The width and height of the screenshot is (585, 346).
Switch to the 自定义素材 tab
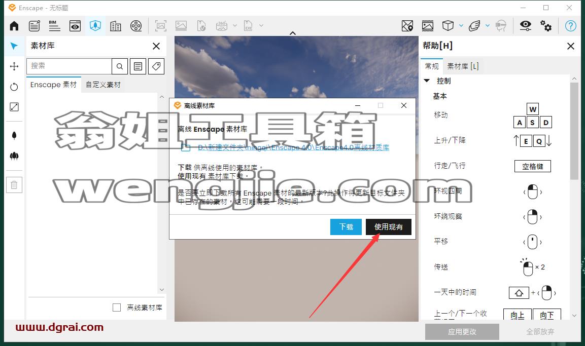coord(104,85)
